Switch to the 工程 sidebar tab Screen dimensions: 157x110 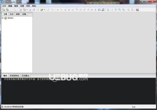[x=5, y=14]
